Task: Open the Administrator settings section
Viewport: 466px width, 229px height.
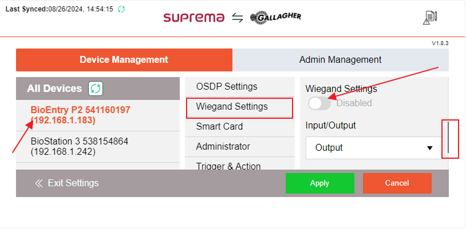Action: click(x=223, y=147)
